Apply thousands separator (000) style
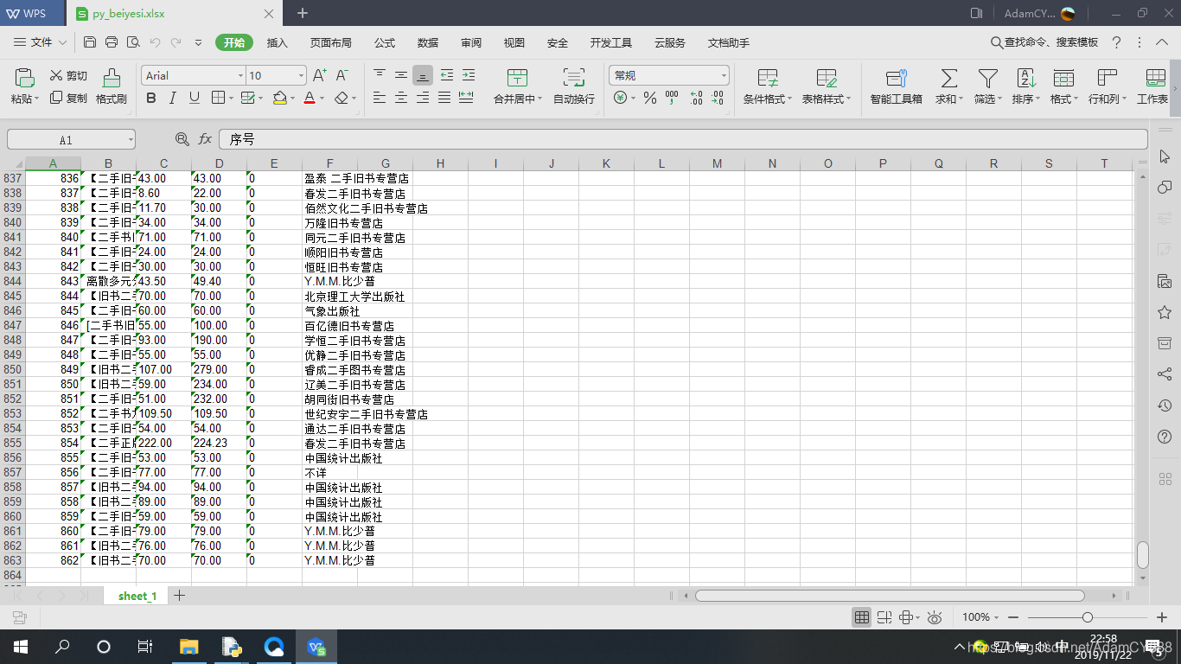This screenshot has width=1181, height=664. point(672,99)
